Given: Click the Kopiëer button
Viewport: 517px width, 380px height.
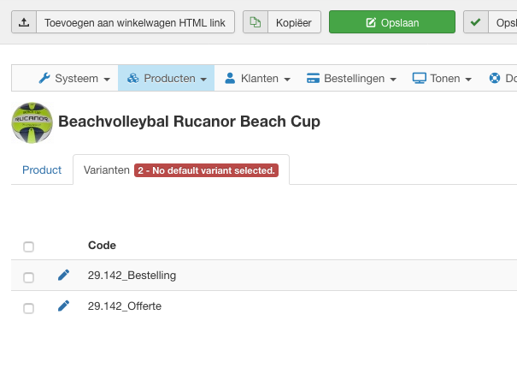Looking at the screenshot, I should 282,22.
